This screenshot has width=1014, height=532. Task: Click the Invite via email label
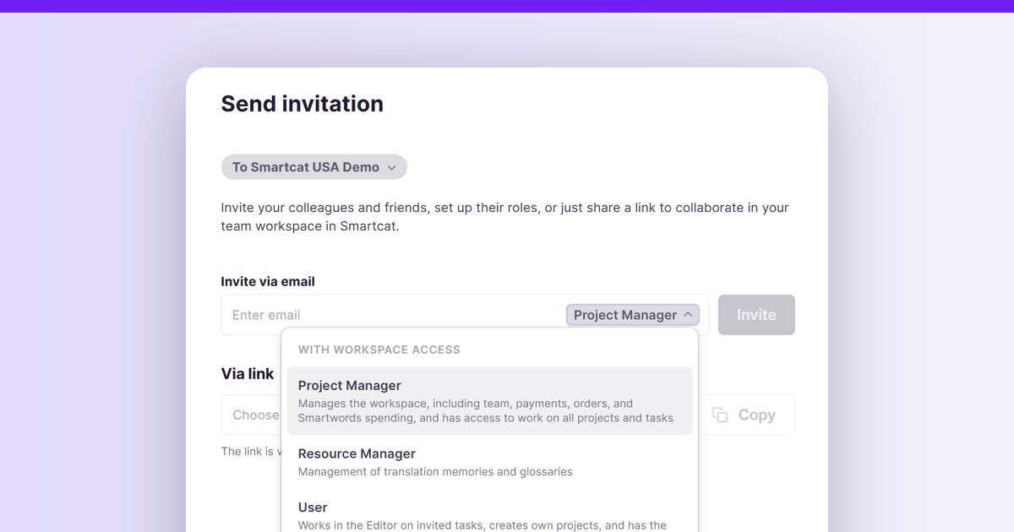pos(268,281)
